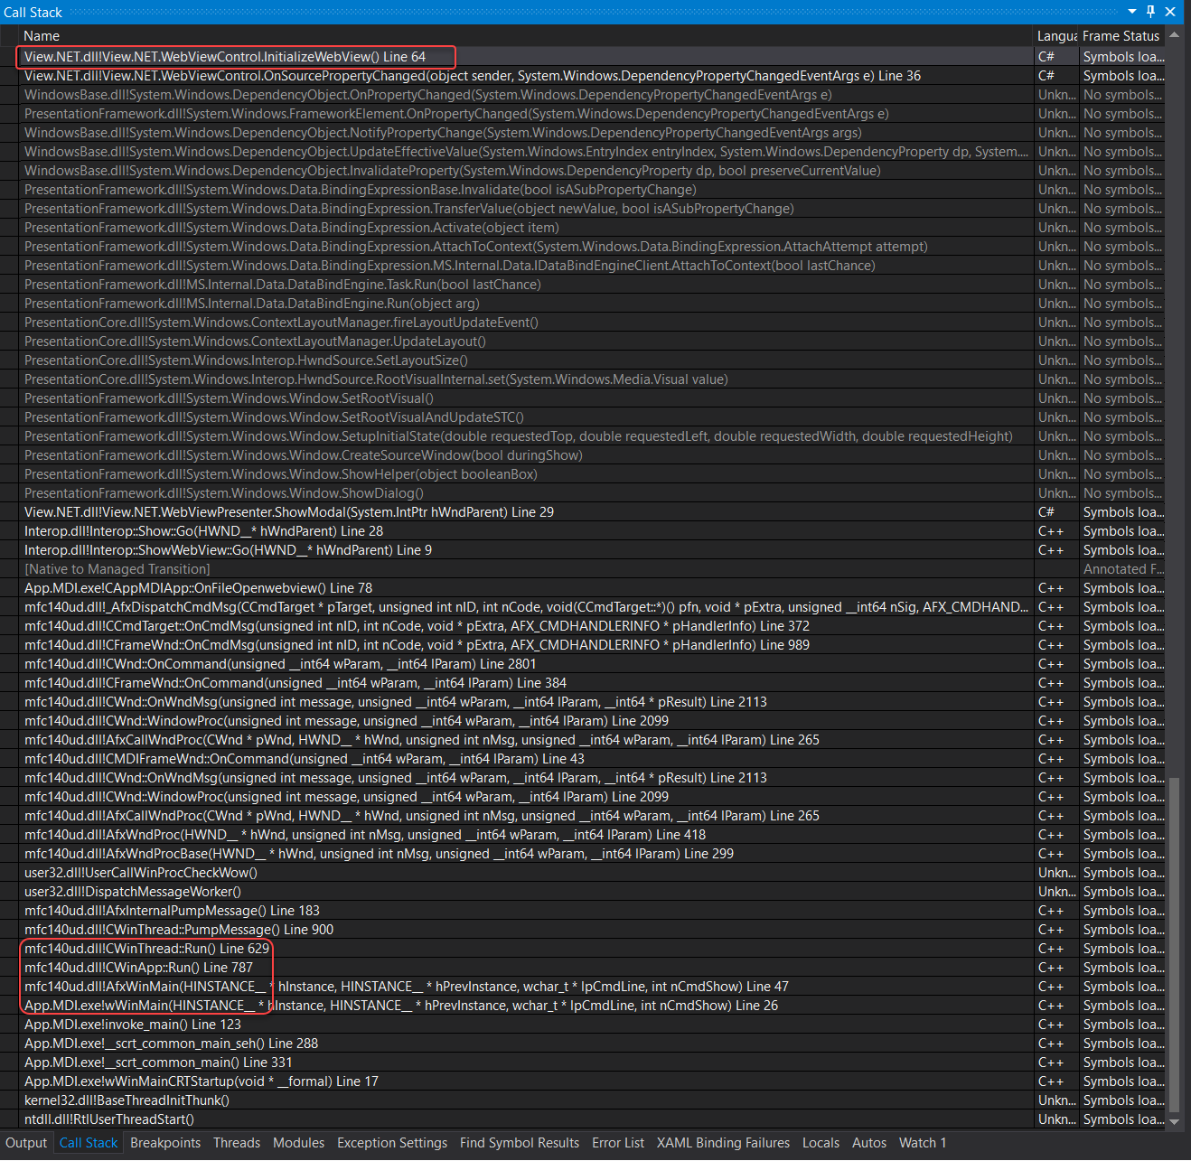Viewport: 1191px width, 1161px height.
Task: View Find Symbol Results
Action: 520,1142
